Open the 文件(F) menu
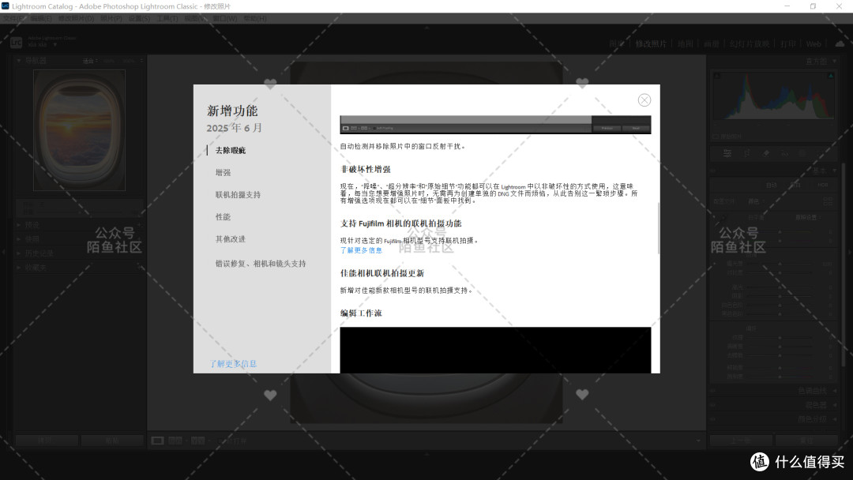853x480 pixels. point(13,18)
